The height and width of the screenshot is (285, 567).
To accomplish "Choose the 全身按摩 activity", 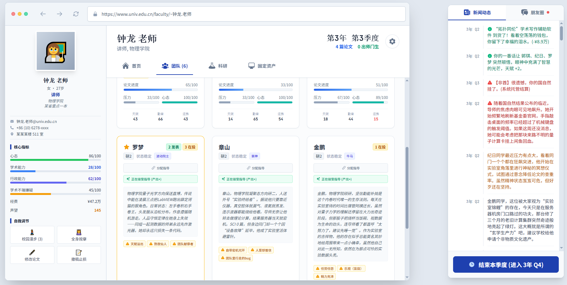I will pyautogui.click(x=79, y=235).
